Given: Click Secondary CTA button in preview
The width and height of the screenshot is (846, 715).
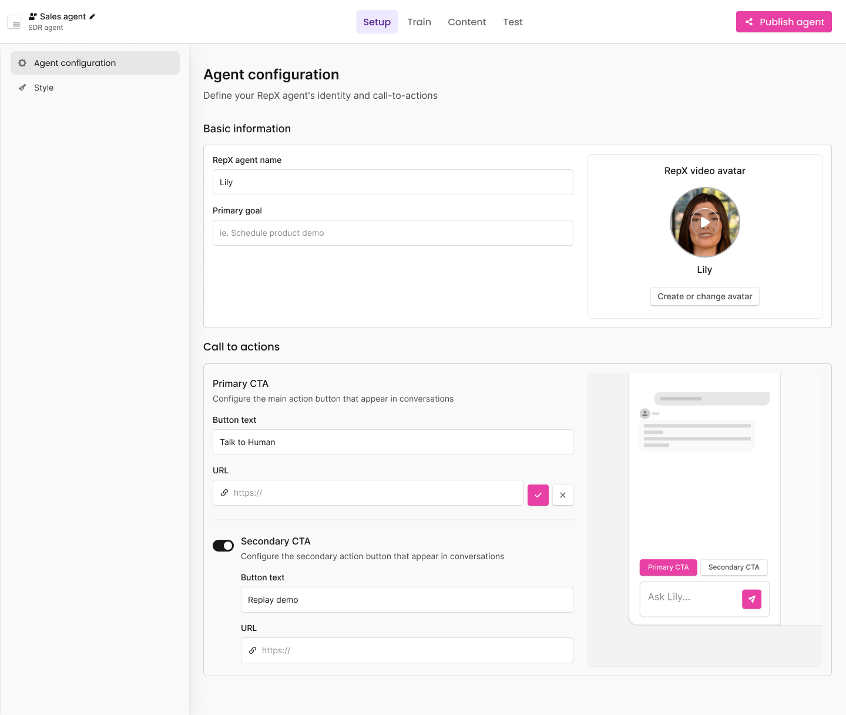Looking at the screenshot, I should click(734, 567).
